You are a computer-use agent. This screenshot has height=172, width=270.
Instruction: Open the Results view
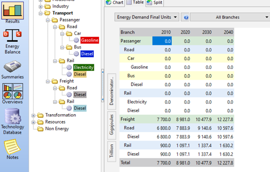point(13,13)
